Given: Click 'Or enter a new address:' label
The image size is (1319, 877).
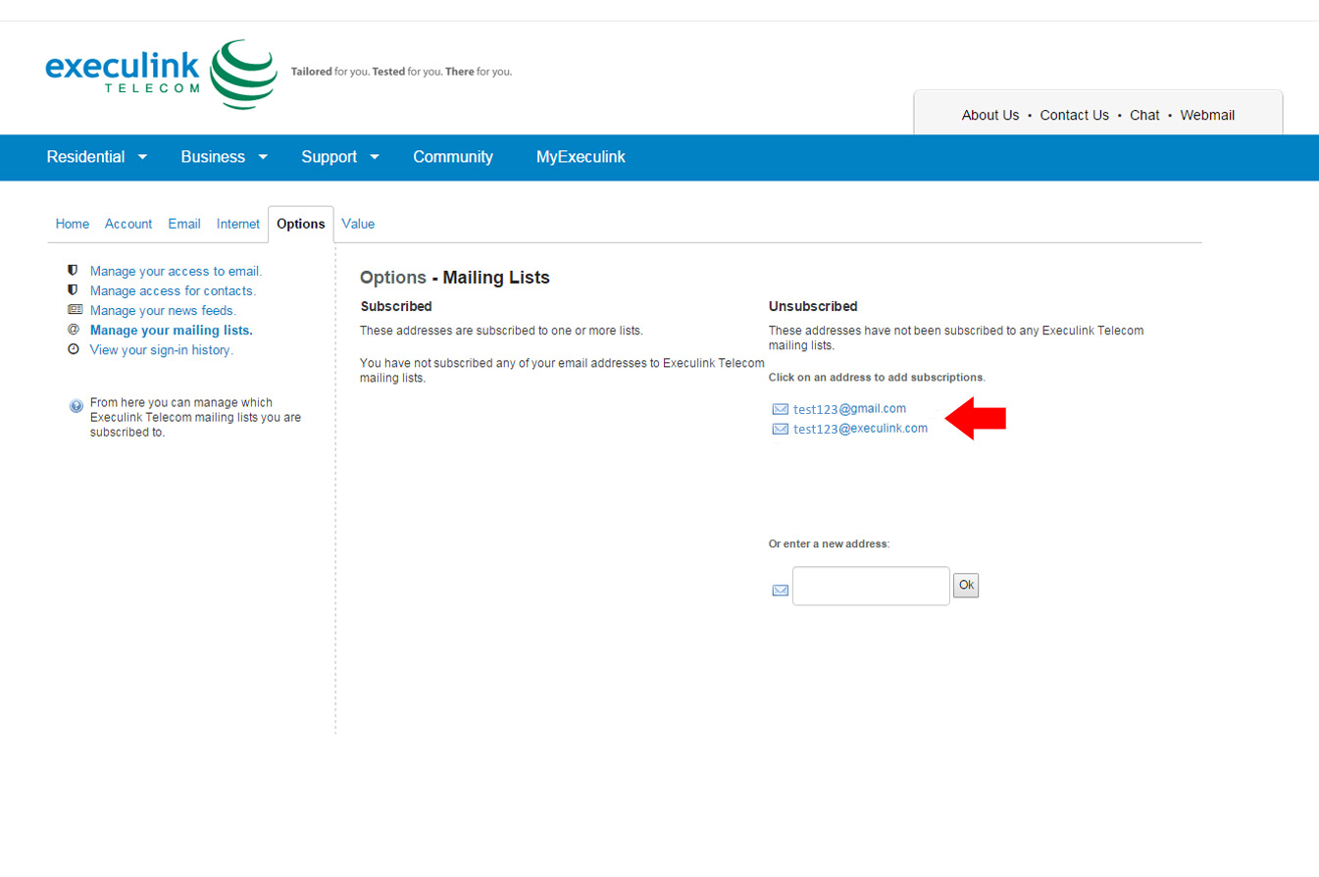Looking at the screenshot, I should click(829, 543).
